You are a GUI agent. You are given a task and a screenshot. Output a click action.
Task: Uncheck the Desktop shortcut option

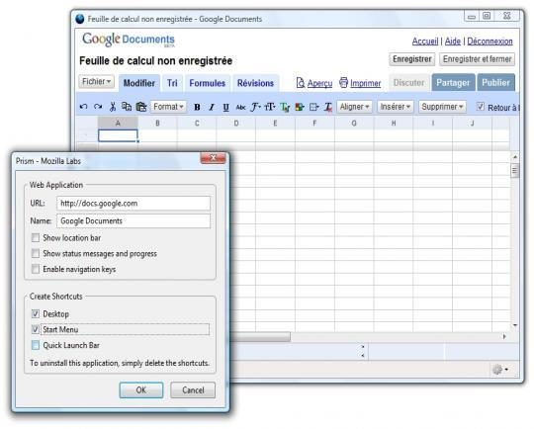tap(36, 314)
